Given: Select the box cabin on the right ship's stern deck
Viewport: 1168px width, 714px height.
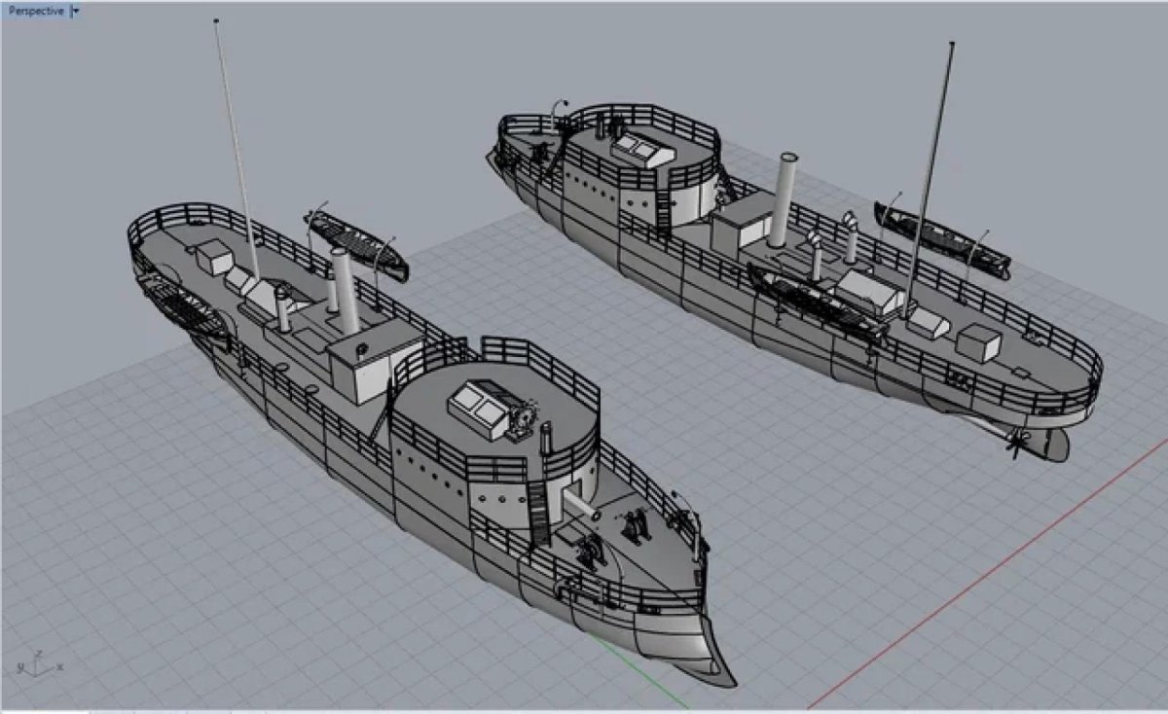Looking at the screenshot, I should click(979, 343).
